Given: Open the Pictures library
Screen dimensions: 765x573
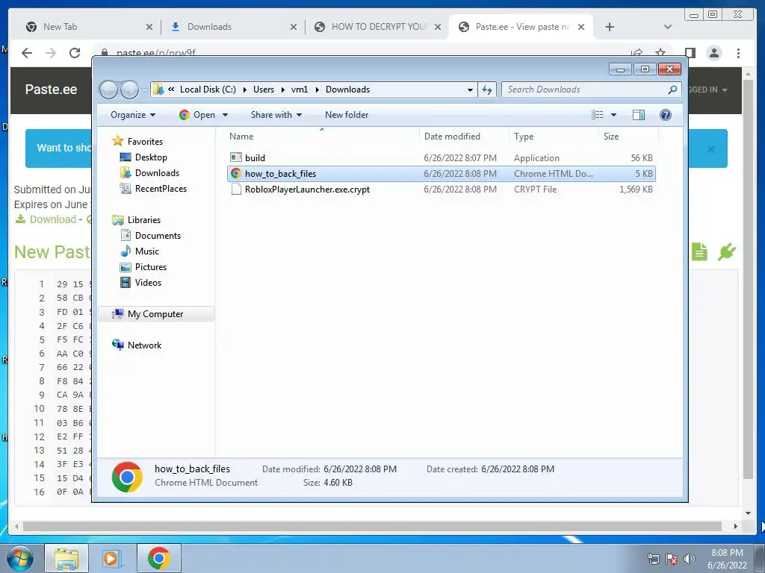Looking at the screenshot, I should (x=150, y=267).
